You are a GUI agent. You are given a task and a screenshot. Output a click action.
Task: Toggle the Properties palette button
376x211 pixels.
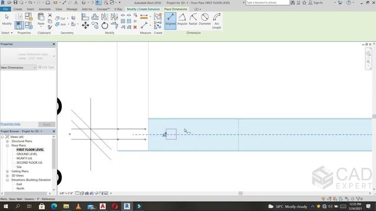[x=19, y=25]
